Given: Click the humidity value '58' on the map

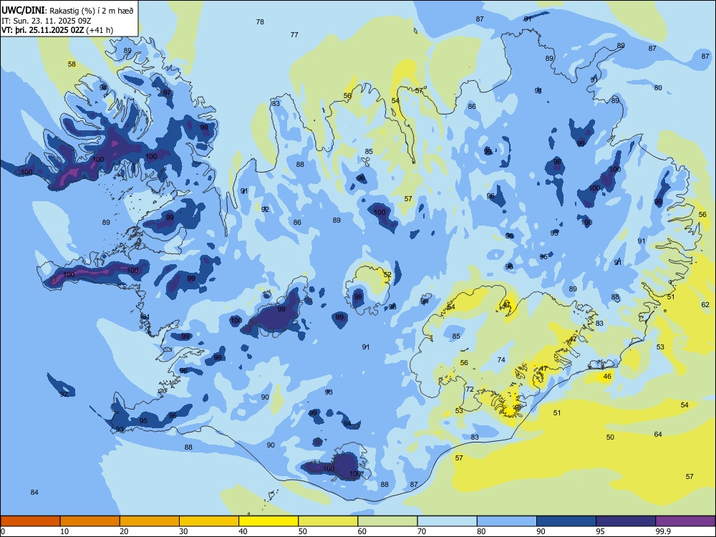Looking at the screenshot, I should pos(72,64).
